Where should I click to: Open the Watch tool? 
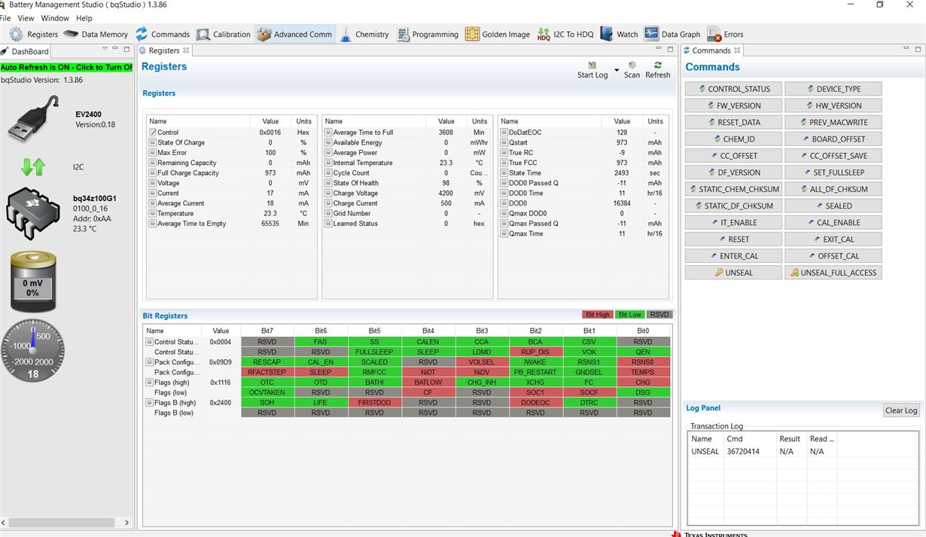620,34
